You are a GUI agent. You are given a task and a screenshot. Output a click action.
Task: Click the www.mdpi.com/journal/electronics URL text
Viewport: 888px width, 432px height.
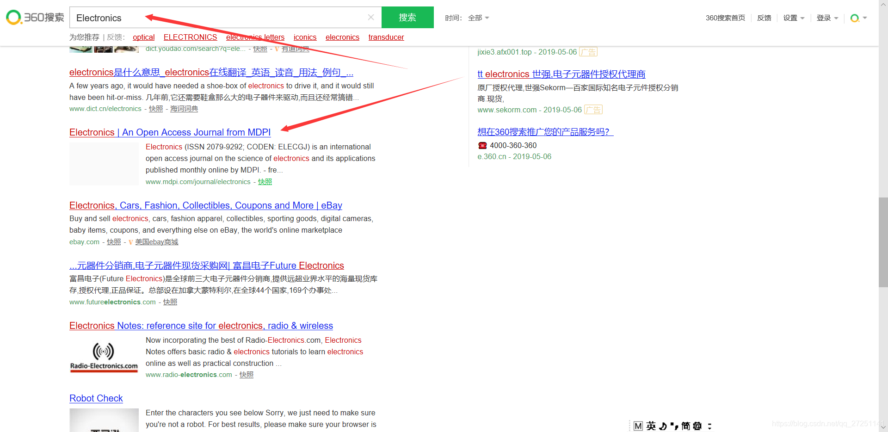coord(198,182)
